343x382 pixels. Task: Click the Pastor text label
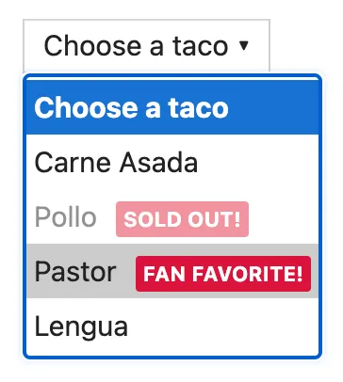pos(75,272)
